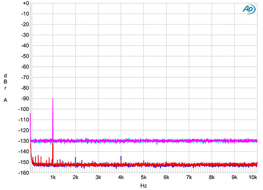Click the +0 label atop the y-axis

tap(25, 3)
